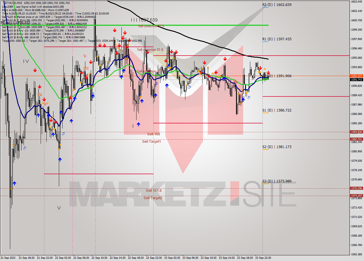Click the 'Sell correction 61.8' label
364x261 pixels.
(x=150, y=50)
